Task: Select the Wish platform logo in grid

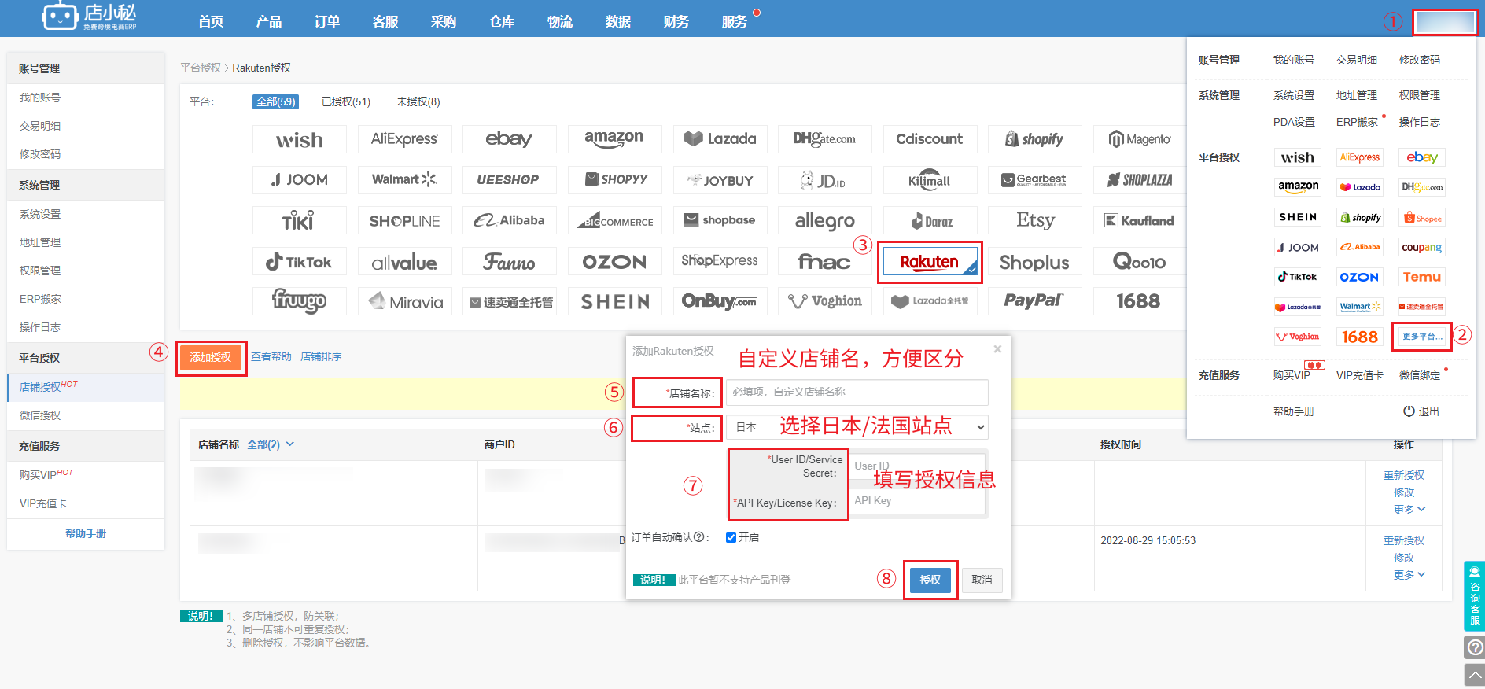Action: pyautogui.click(x=299, y=139)
